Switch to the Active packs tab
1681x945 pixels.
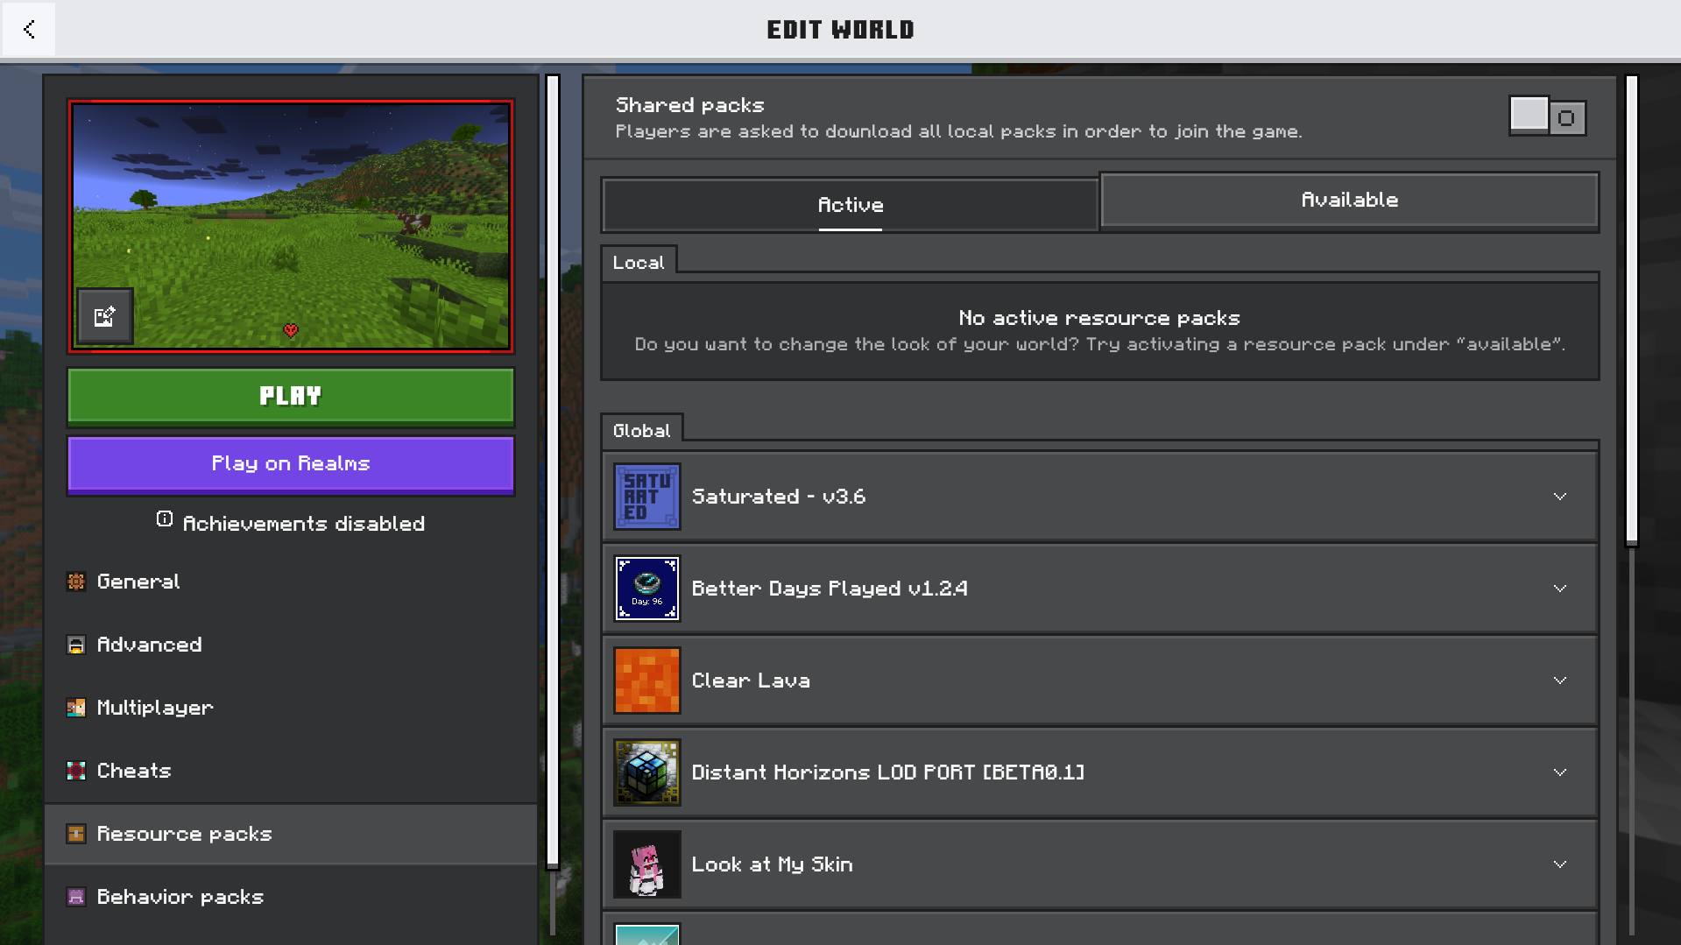[x=850, y=205]
